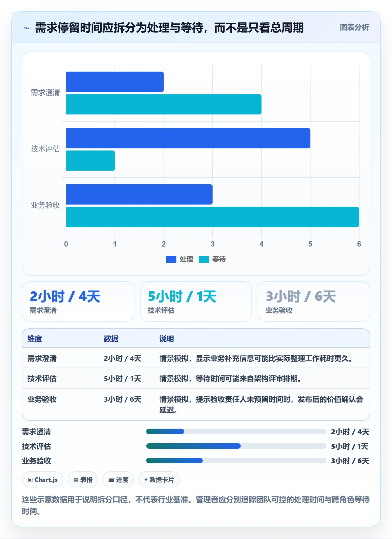Click the 技术评估 progress bar
The width and height of the screenshot is (392, 539).
236,446
